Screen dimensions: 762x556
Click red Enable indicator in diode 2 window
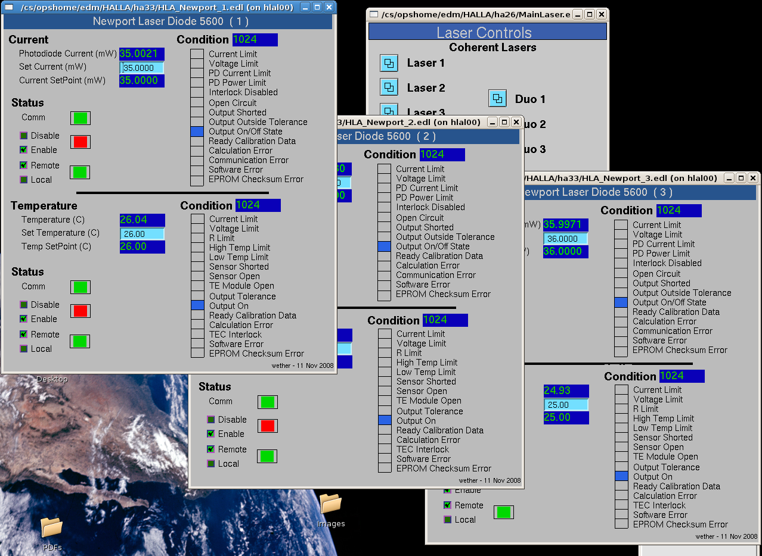(x=268, y=426)
